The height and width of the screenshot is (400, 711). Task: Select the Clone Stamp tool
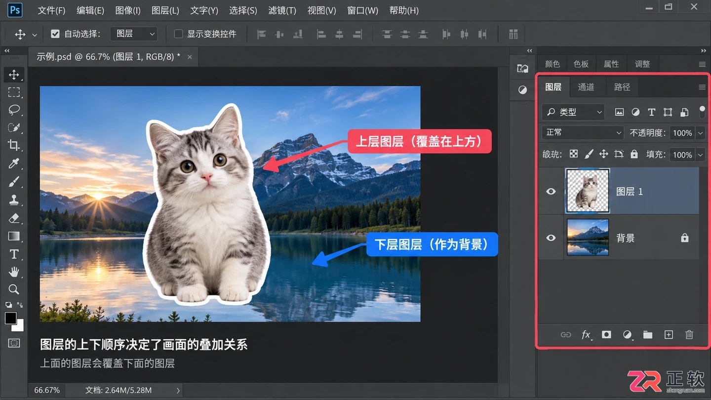click(x=14, y=200)
